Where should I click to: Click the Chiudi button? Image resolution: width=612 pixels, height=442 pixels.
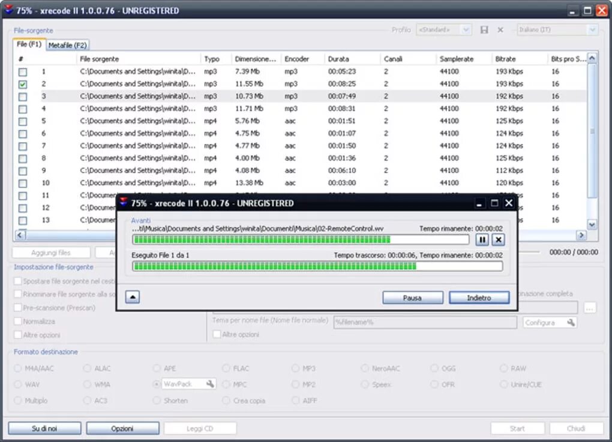tap(576, 428)
